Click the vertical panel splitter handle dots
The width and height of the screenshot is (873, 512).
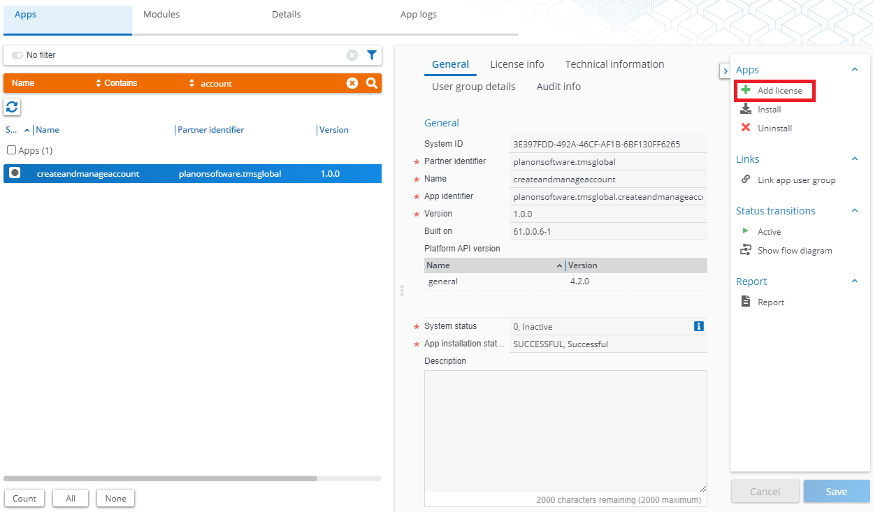402,290
